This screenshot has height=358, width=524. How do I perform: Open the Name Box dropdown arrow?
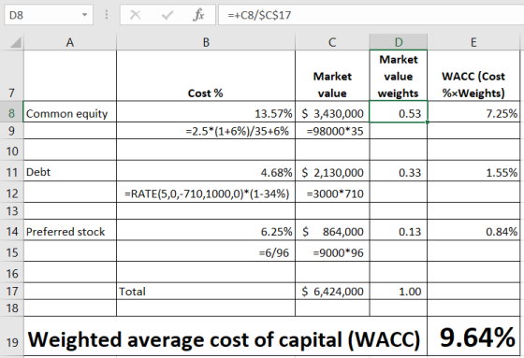[84, 15]
